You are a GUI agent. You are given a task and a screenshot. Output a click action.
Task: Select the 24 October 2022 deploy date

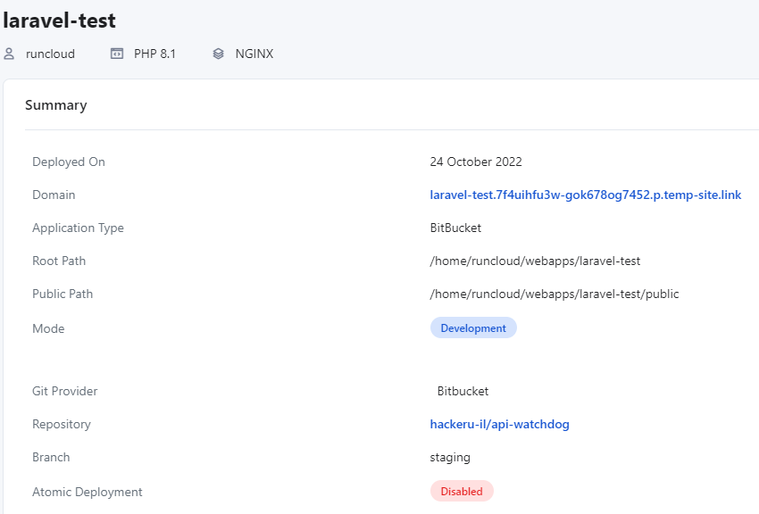click(x=476, y=162)
